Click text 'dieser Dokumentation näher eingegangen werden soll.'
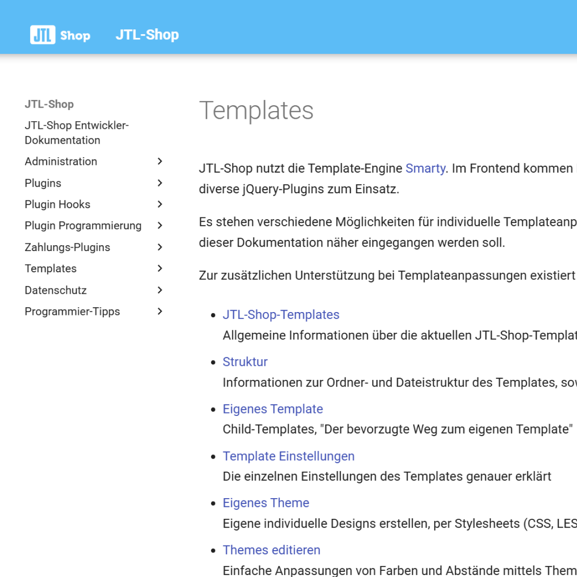577x577 pixels. pyautogui.click(x=352, y=242)
